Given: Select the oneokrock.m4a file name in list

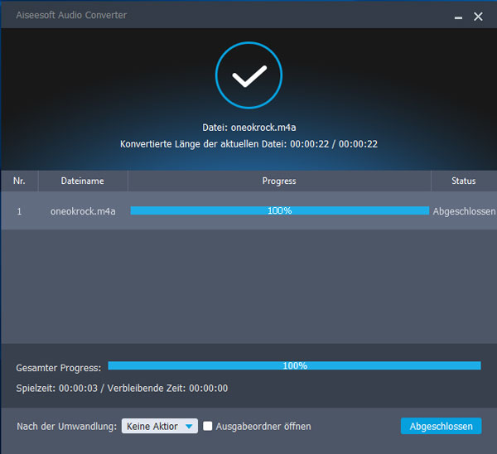Looking at the screenshot, I should (83, 211).
